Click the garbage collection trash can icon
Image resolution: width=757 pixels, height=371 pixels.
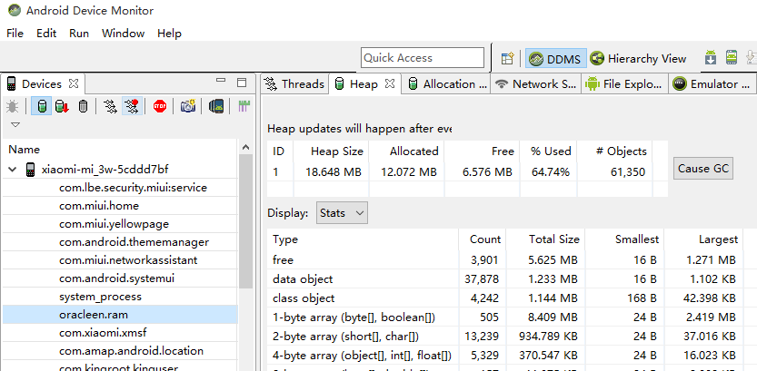(83, 106)
